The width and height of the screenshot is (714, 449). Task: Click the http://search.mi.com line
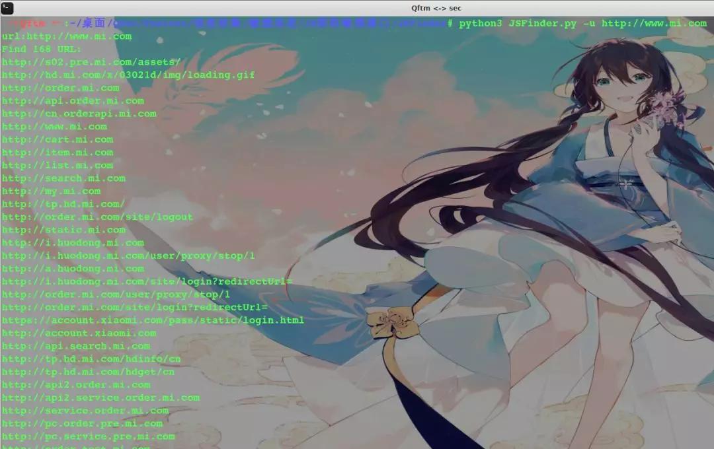point(63,178)
